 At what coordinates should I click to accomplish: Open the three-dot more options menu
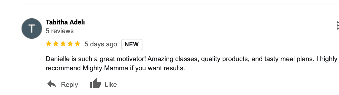pos(337,26)
